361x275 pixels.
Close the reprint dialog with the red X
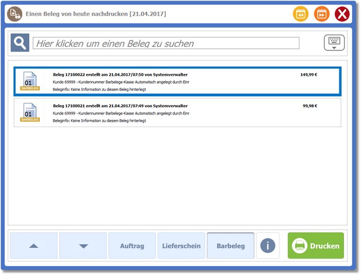[x=342, y=14]
